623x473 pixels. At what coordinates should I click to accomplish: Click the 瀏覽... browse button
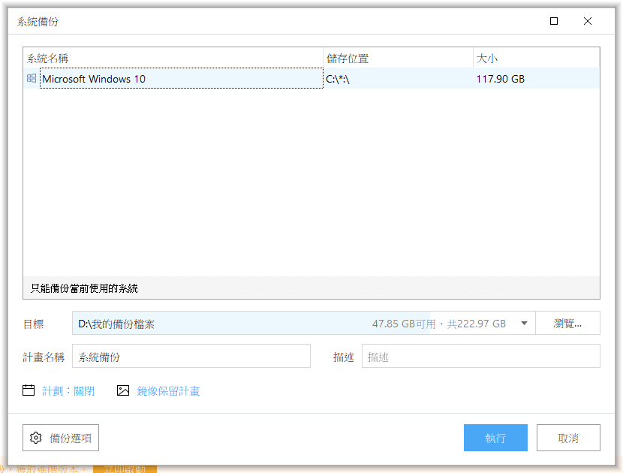tap(567, 323)
